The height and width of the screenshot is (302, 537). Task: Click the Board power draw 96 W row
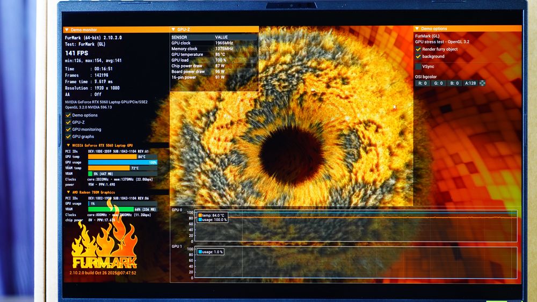[x=214, y=72]
